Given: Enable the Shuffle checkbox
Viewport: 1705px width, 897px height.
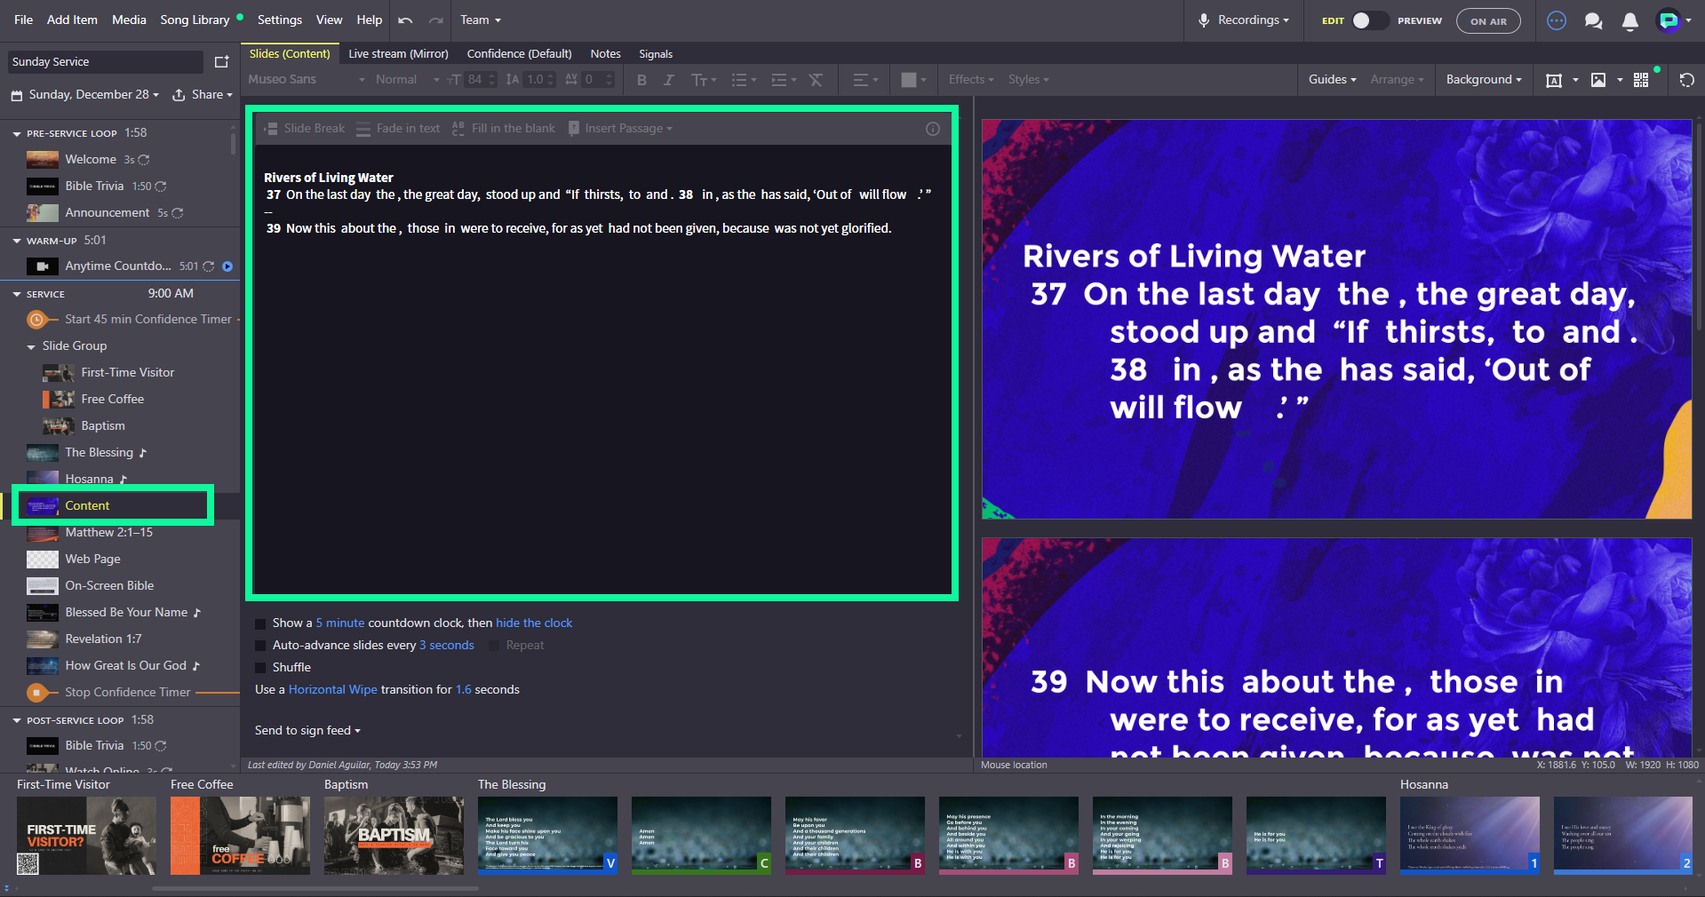Looking at the screenshot, I should (260, 668).
